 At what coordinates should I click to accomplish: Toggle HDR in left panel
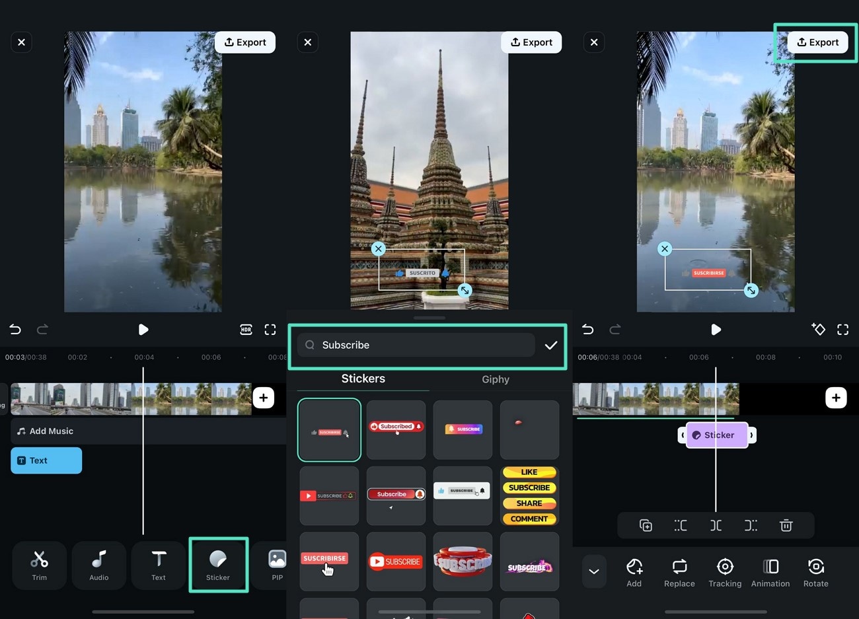(x=246, y=330)
